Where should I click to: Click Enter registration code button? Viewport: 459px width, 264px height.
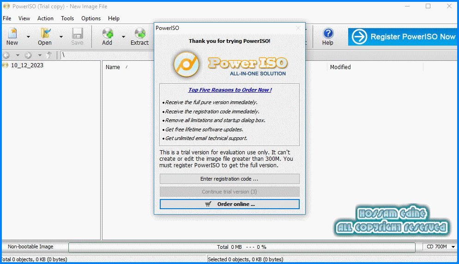tap(229, 179)
